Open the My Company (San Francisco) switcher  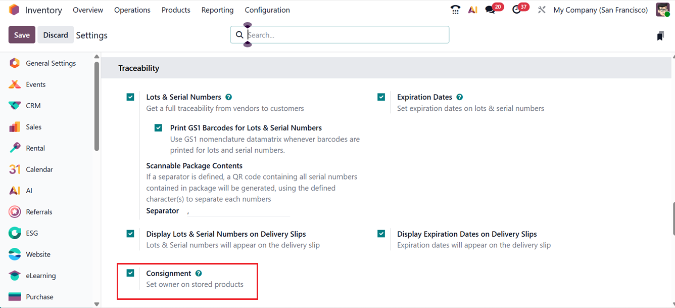click(600, 10)
